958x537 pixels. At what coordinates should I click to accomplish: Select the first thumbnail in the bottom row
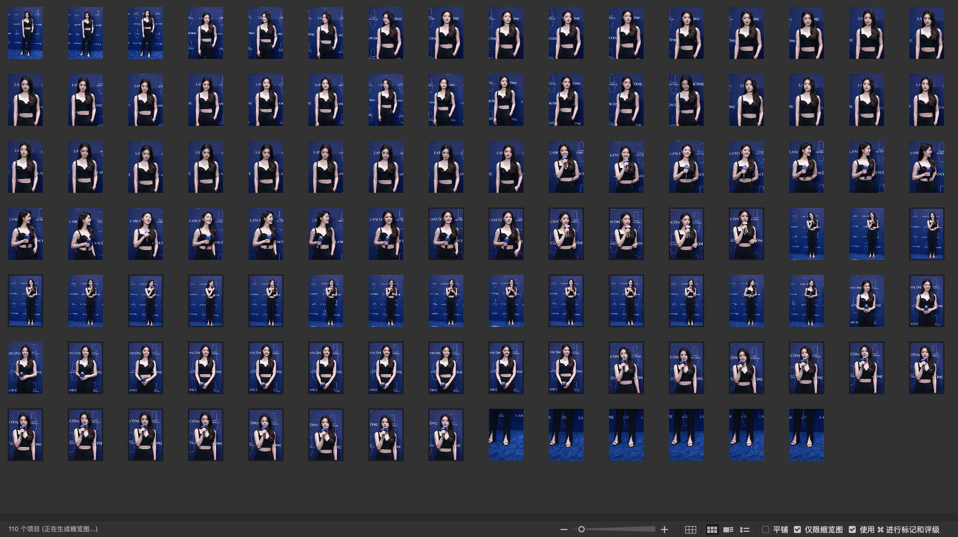tap(25, 435)
